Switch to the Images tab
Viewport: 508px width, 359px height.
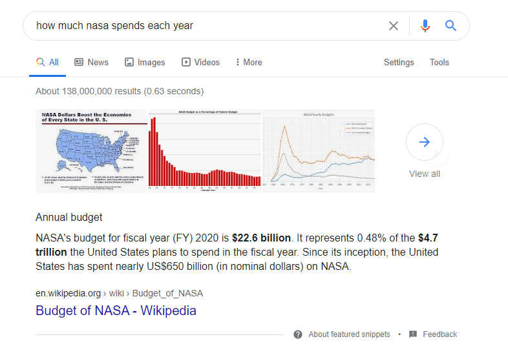click(x=145, y=63)
